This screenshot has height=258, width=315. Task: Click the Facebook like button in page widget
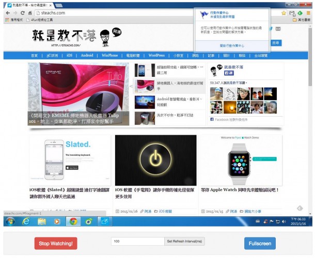pos(229,73)
